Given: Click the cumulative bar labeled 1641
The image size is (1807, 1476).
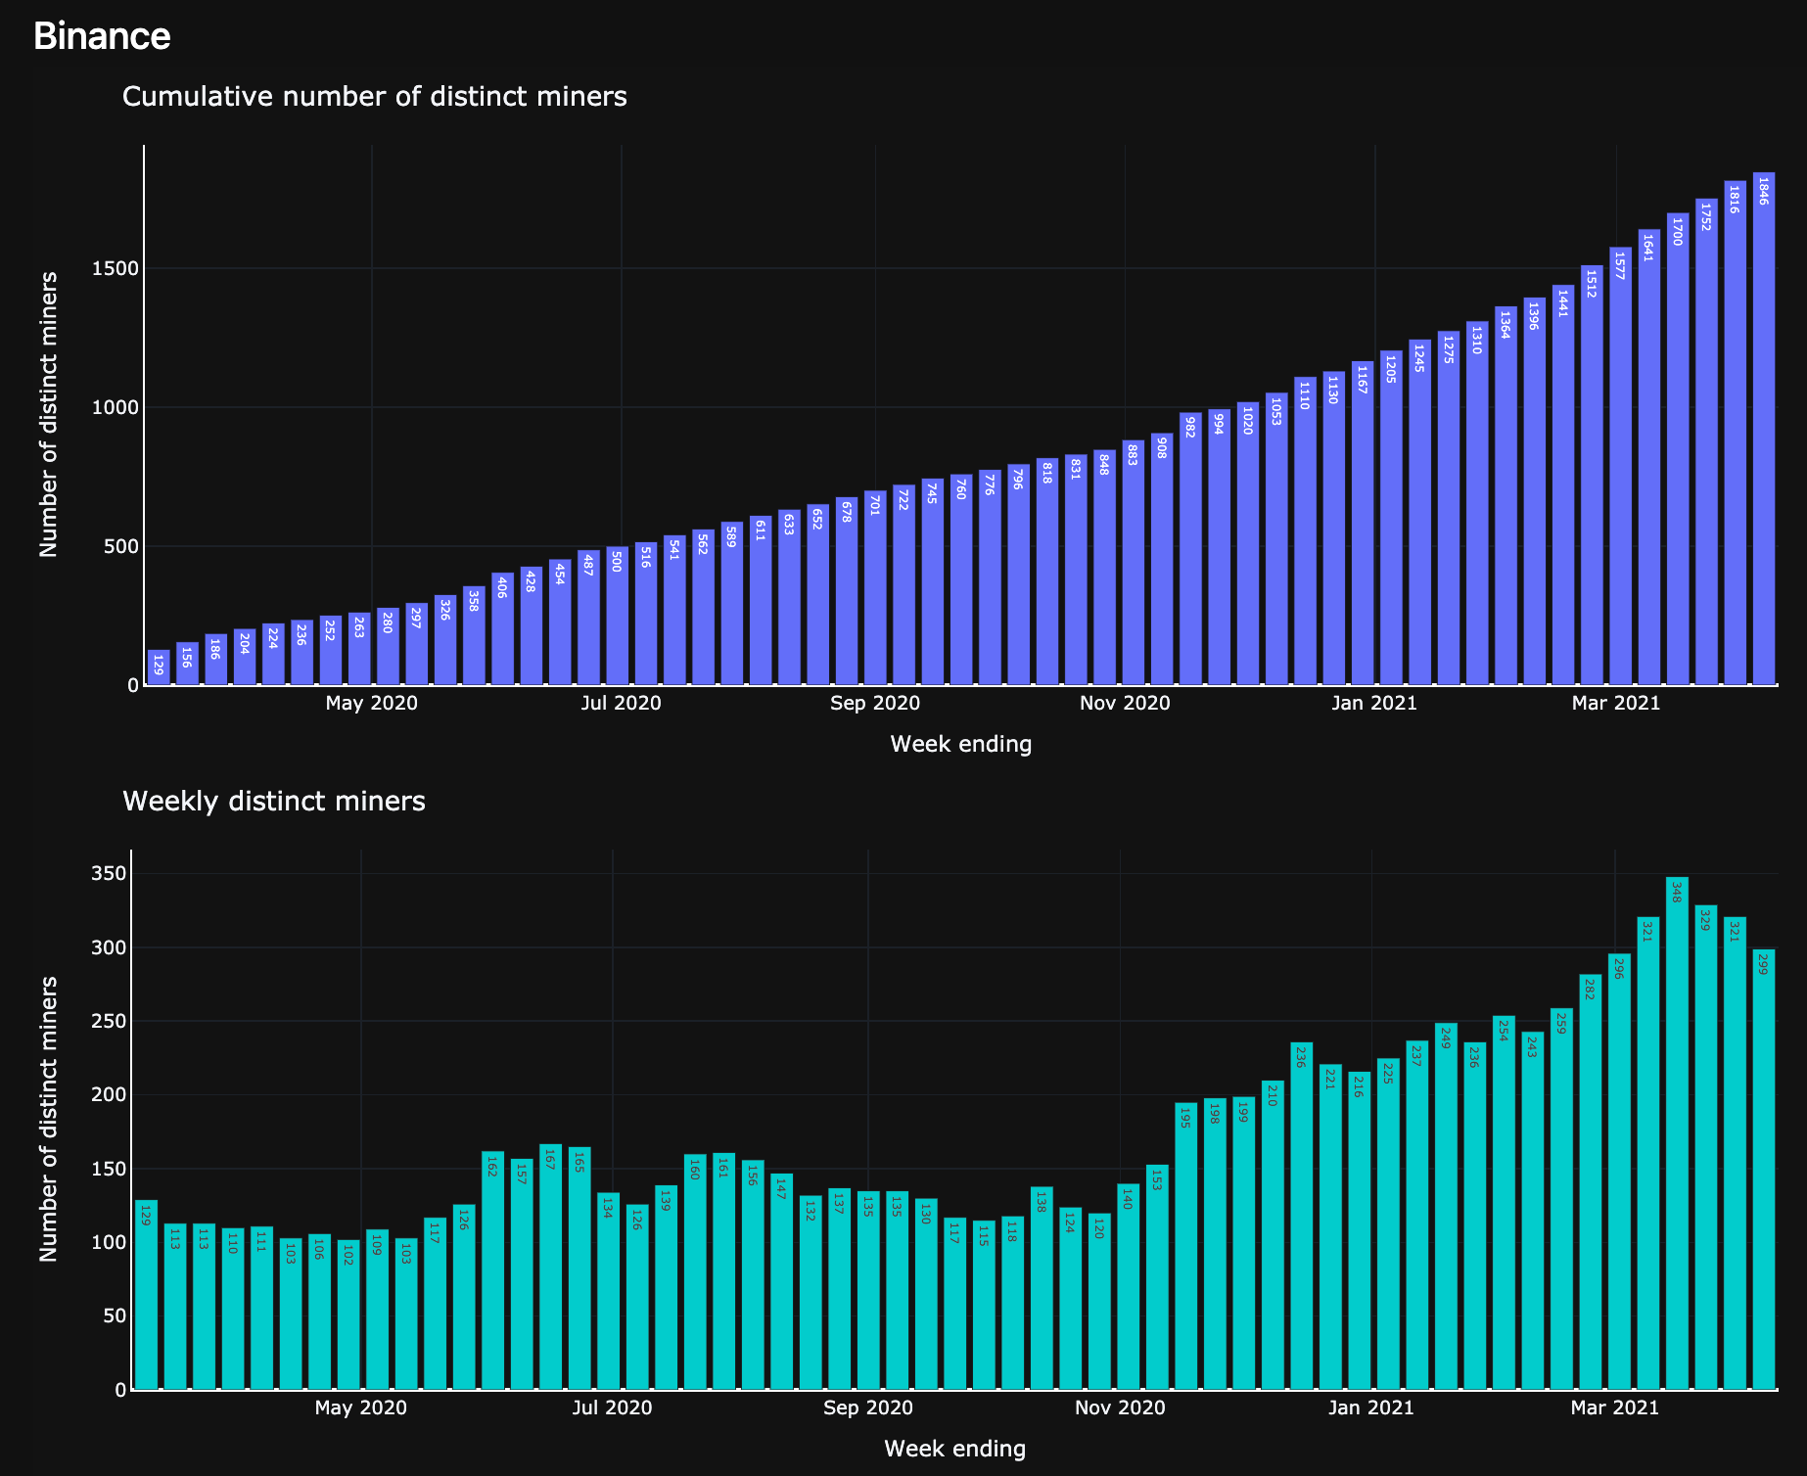Looking at the screenshot, I should [1649, 457].
